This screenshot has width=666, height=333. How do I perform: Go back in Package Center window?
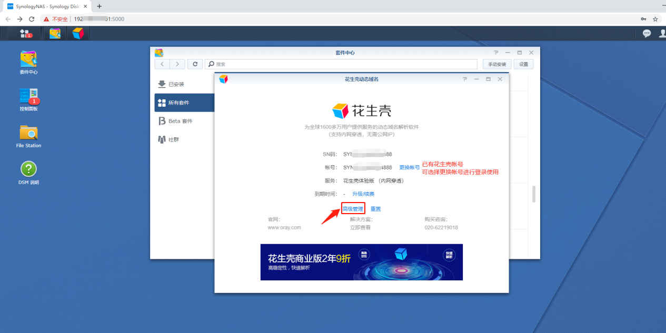162,64
